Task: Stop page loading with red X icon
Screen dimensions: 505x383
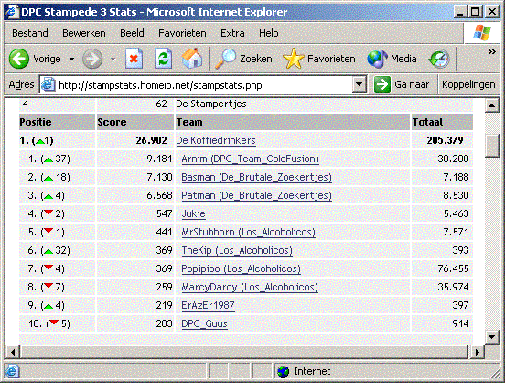Action: (x=134, y=59)
